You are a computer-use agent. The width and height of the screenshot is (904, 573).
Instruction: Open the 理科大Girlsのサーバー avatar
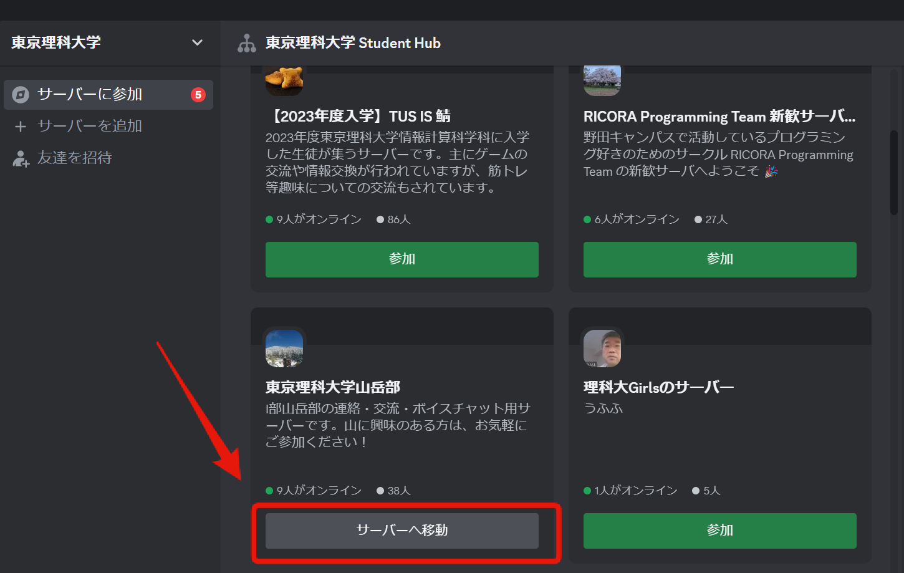pos(602,349)
